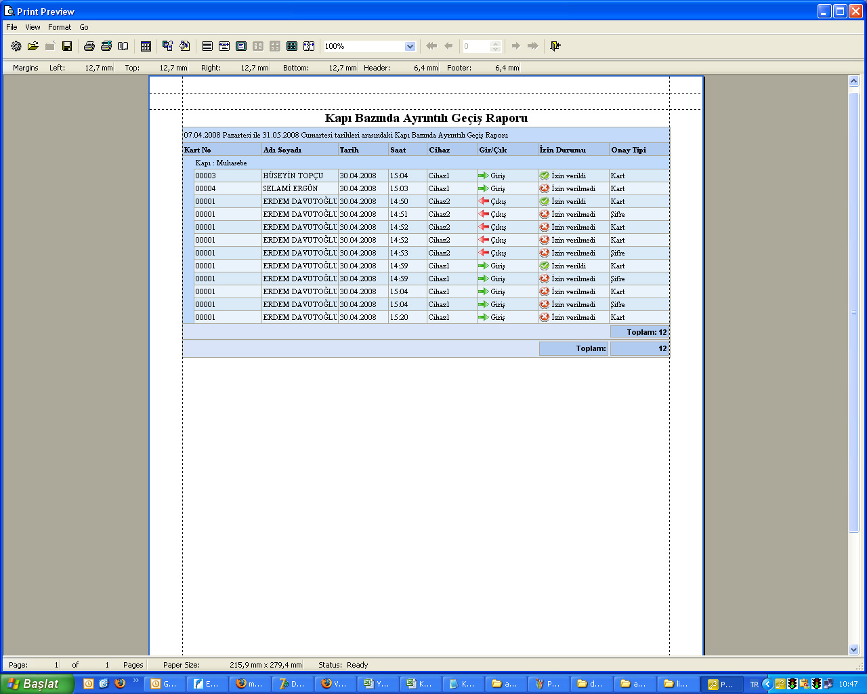The image size is (867, 694).
Task: Open the Go menu
Action: tap(84, 27)
